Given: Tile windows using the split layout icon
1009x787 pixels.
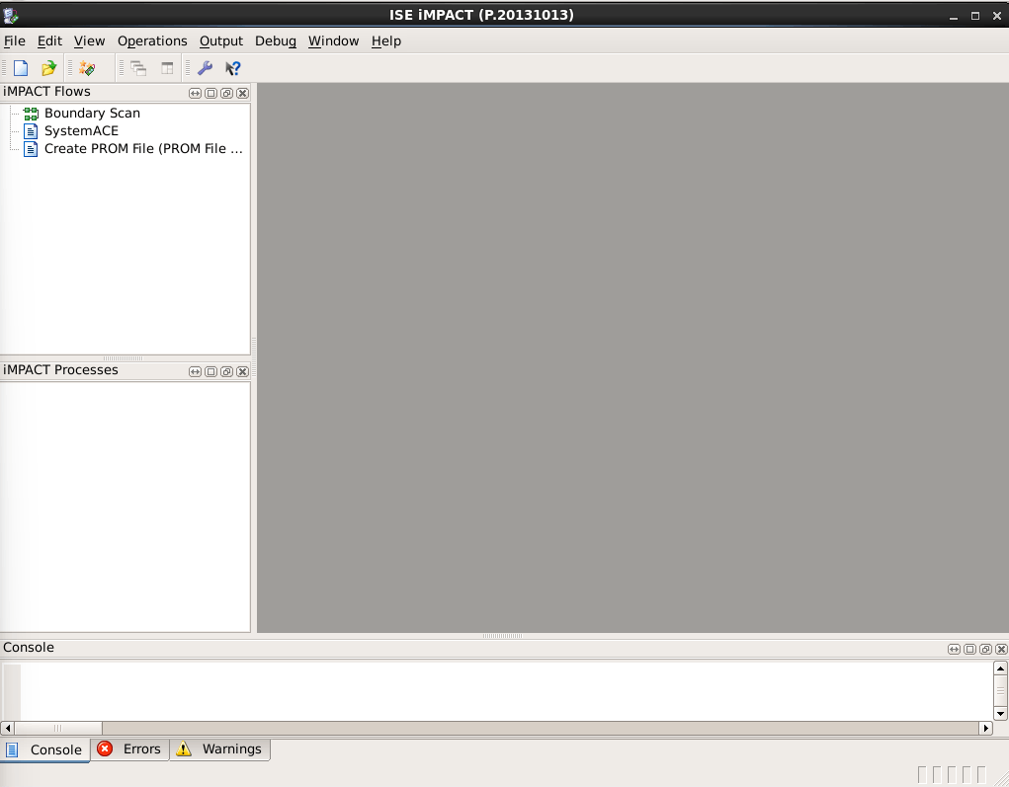Looking at the screenshot, I should coord(167,68).
